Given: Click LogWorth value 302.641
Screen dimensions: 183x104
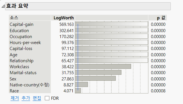Looking at the screenshot, I should click(x=66, y=31).
